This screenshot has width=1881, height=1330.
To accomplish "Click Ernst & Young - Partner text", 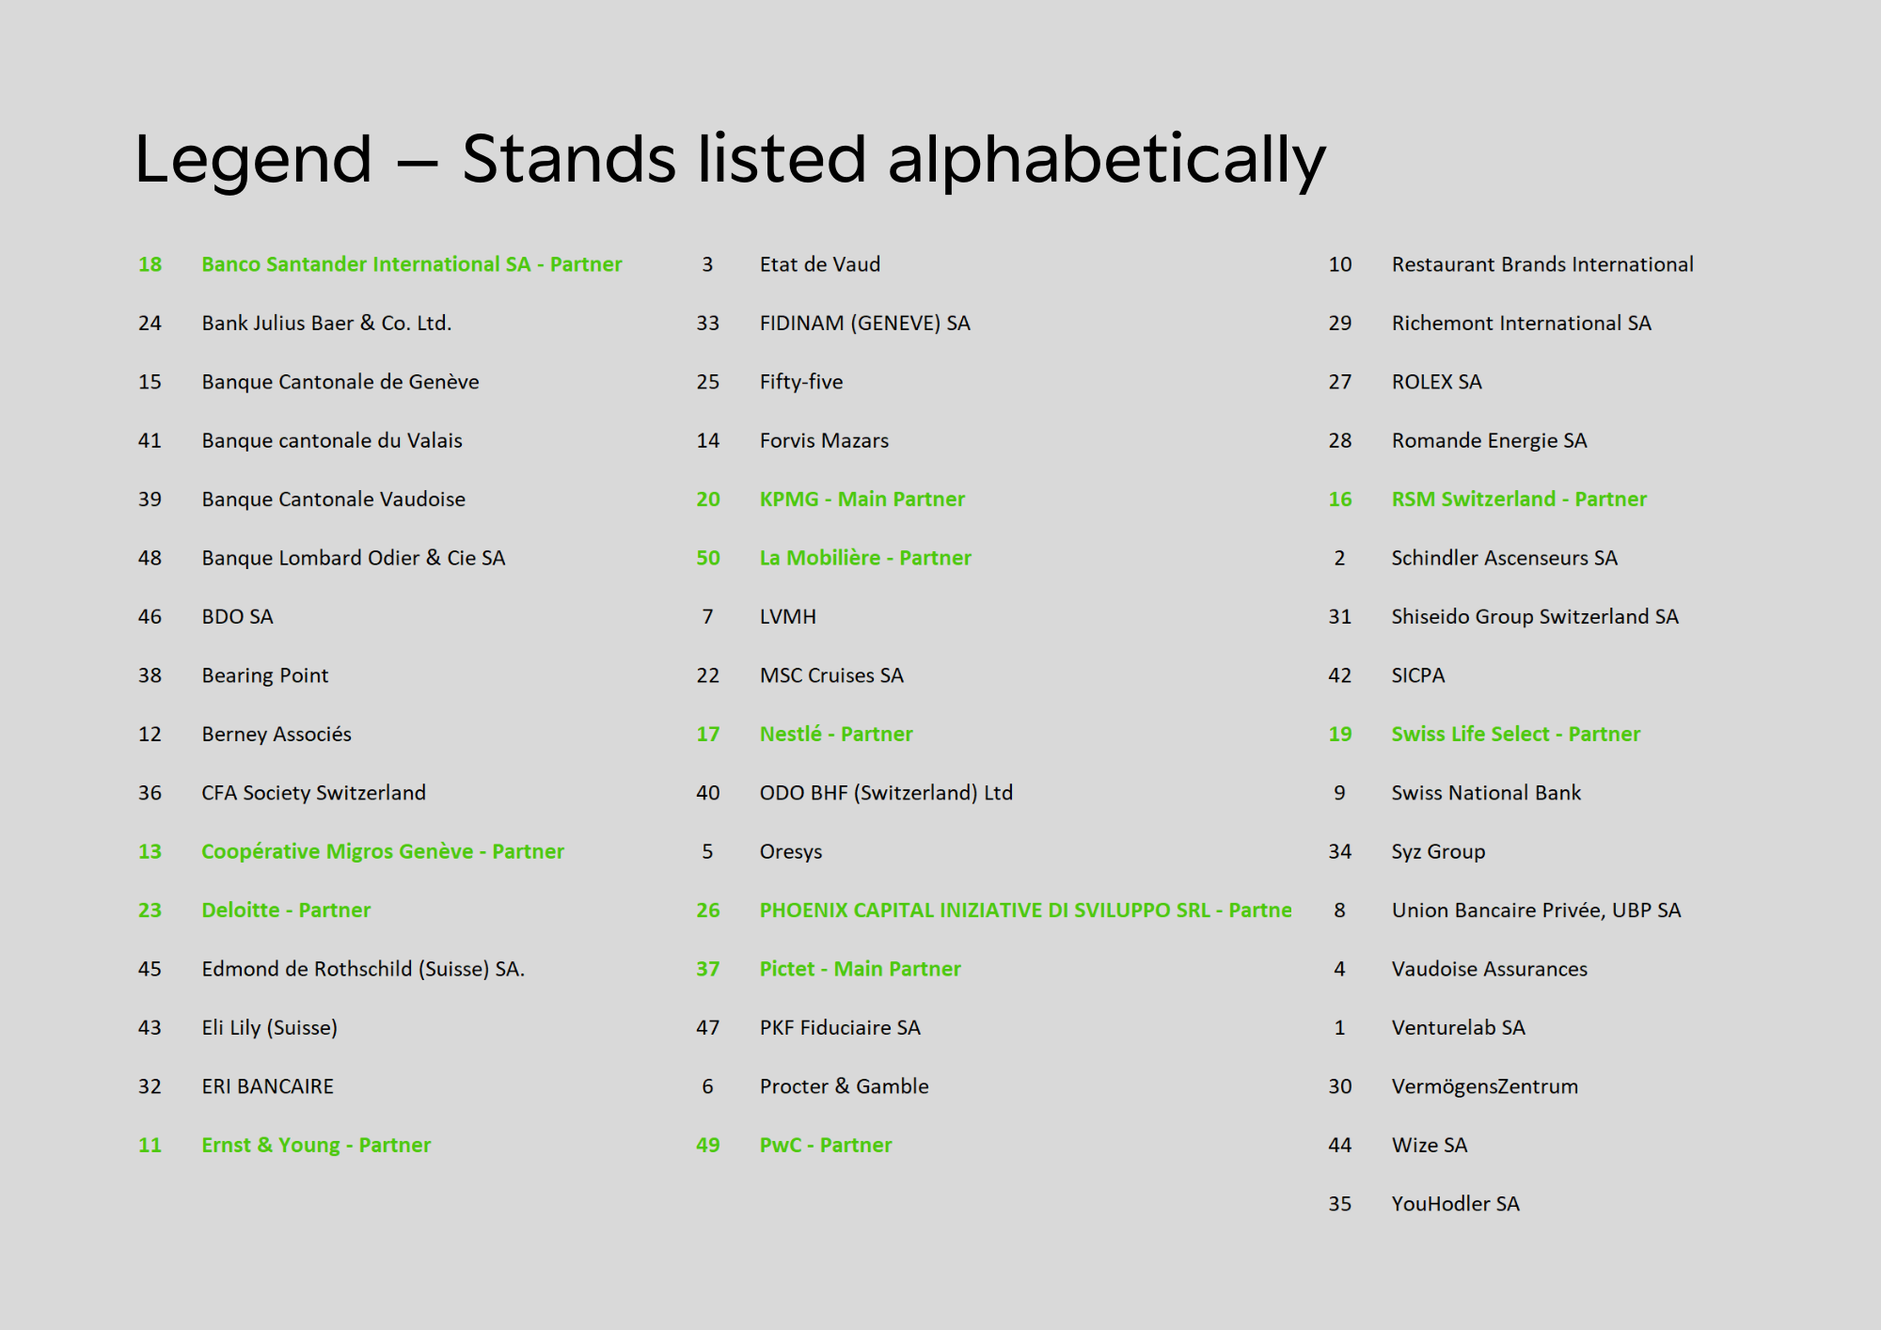I will point(316,1145).
